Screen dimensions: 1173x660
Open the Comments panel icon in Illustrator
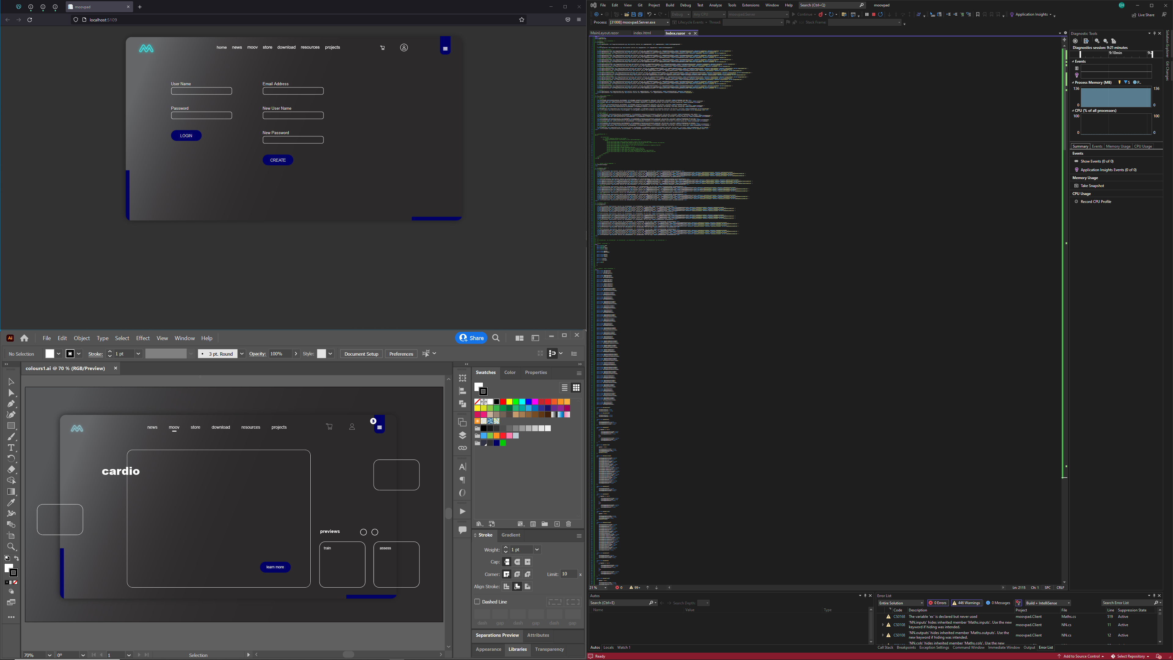462,530
